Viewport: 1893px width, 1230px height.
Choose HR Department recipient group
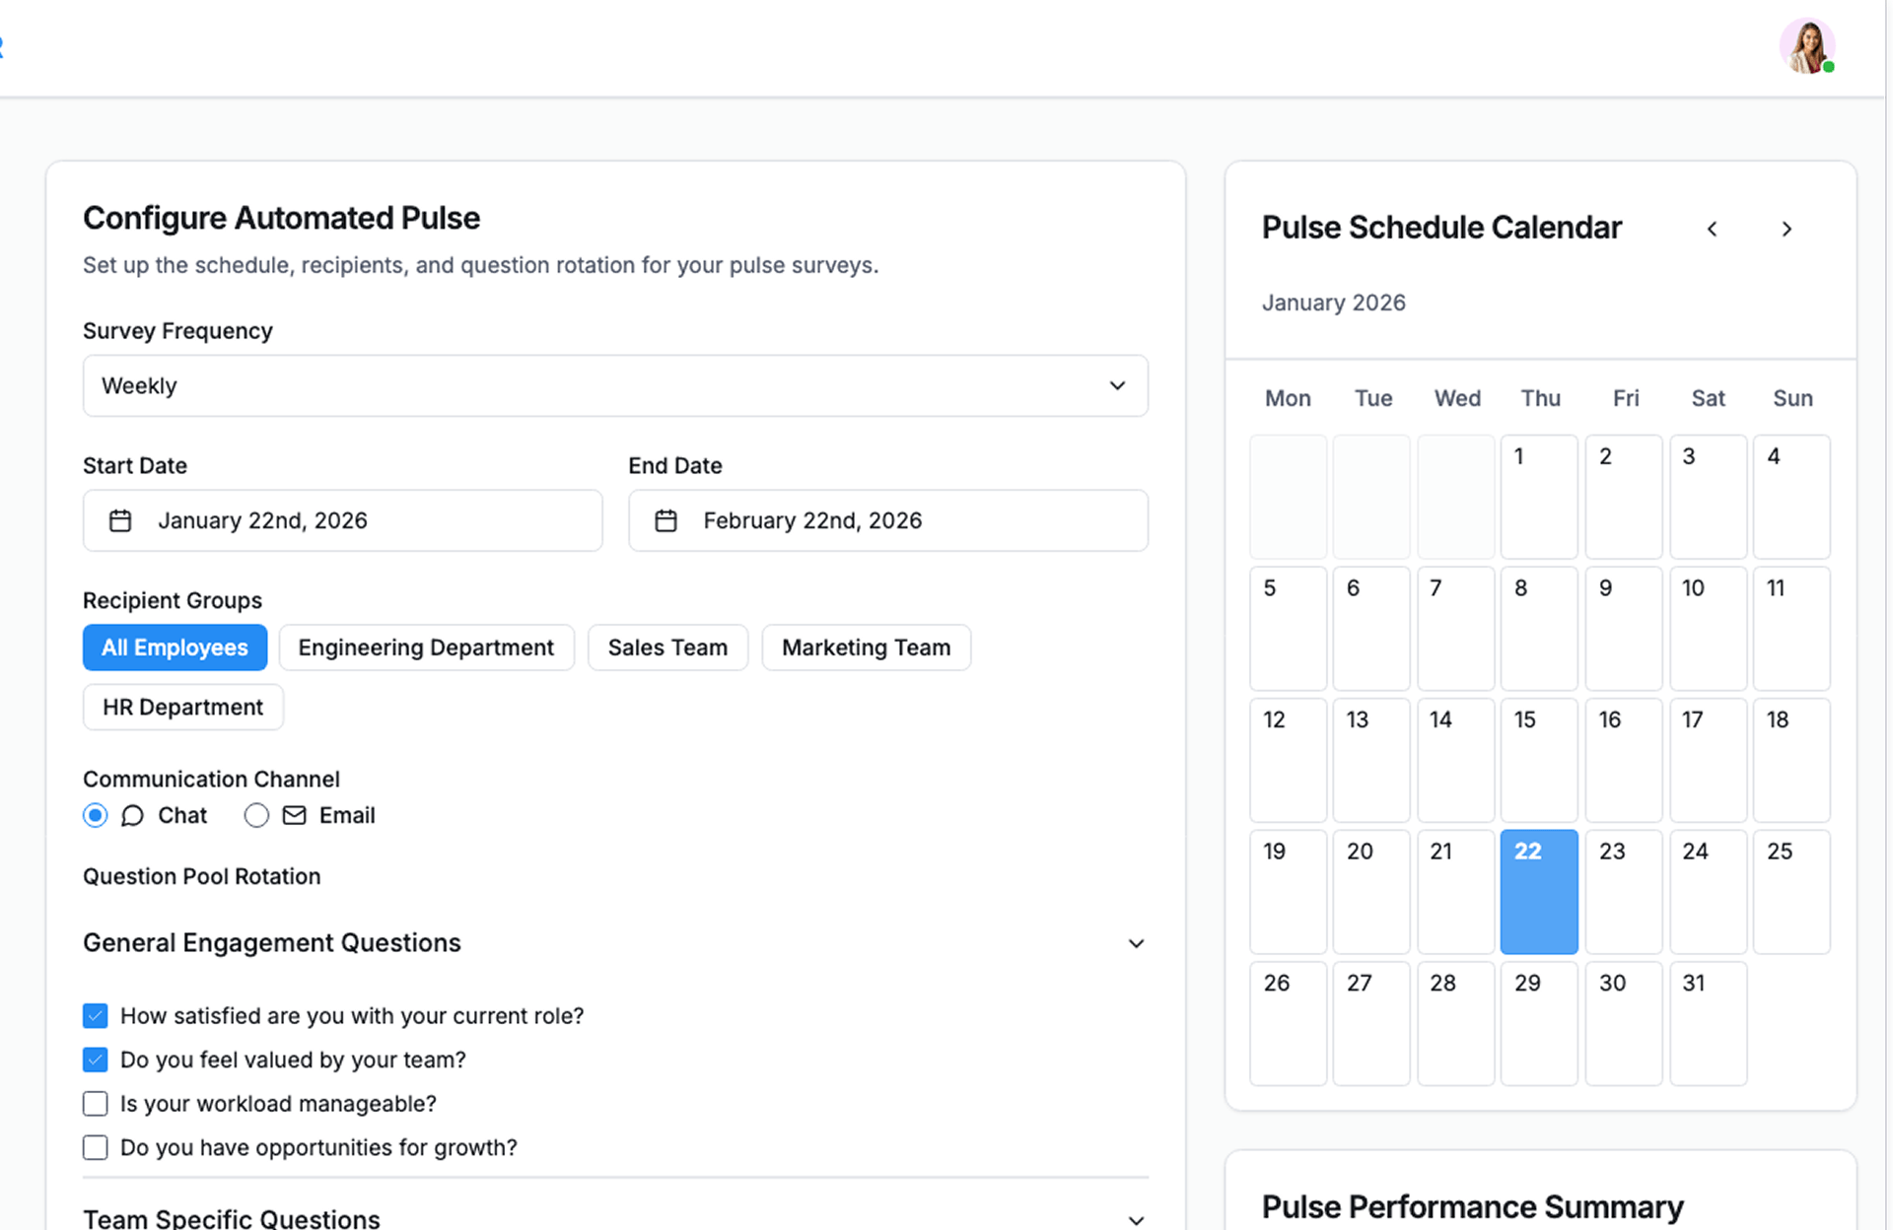pos(182,707)
